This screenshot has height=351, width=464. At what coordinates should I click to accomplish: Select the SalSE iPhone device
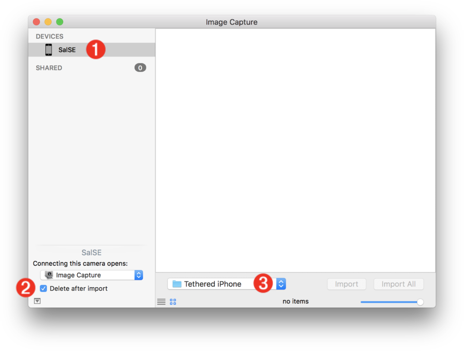[x=92, y=50]
